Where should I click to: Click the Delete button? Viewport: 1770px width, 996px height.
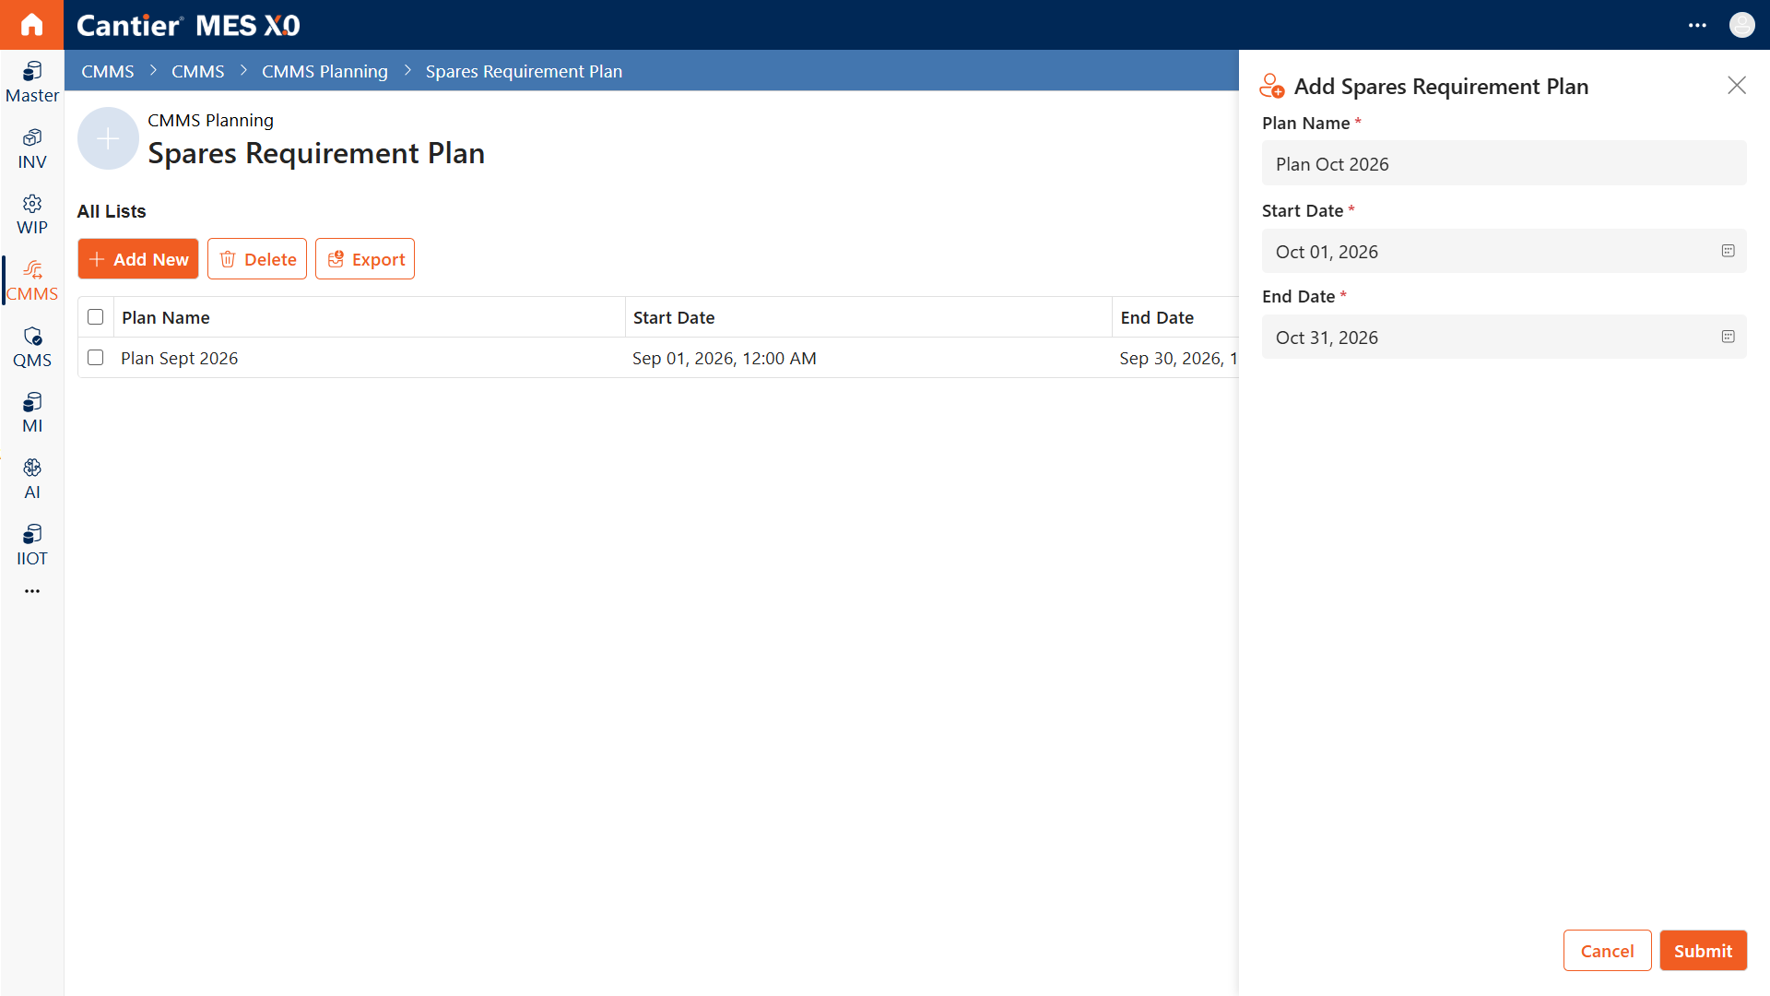(257, 259)
